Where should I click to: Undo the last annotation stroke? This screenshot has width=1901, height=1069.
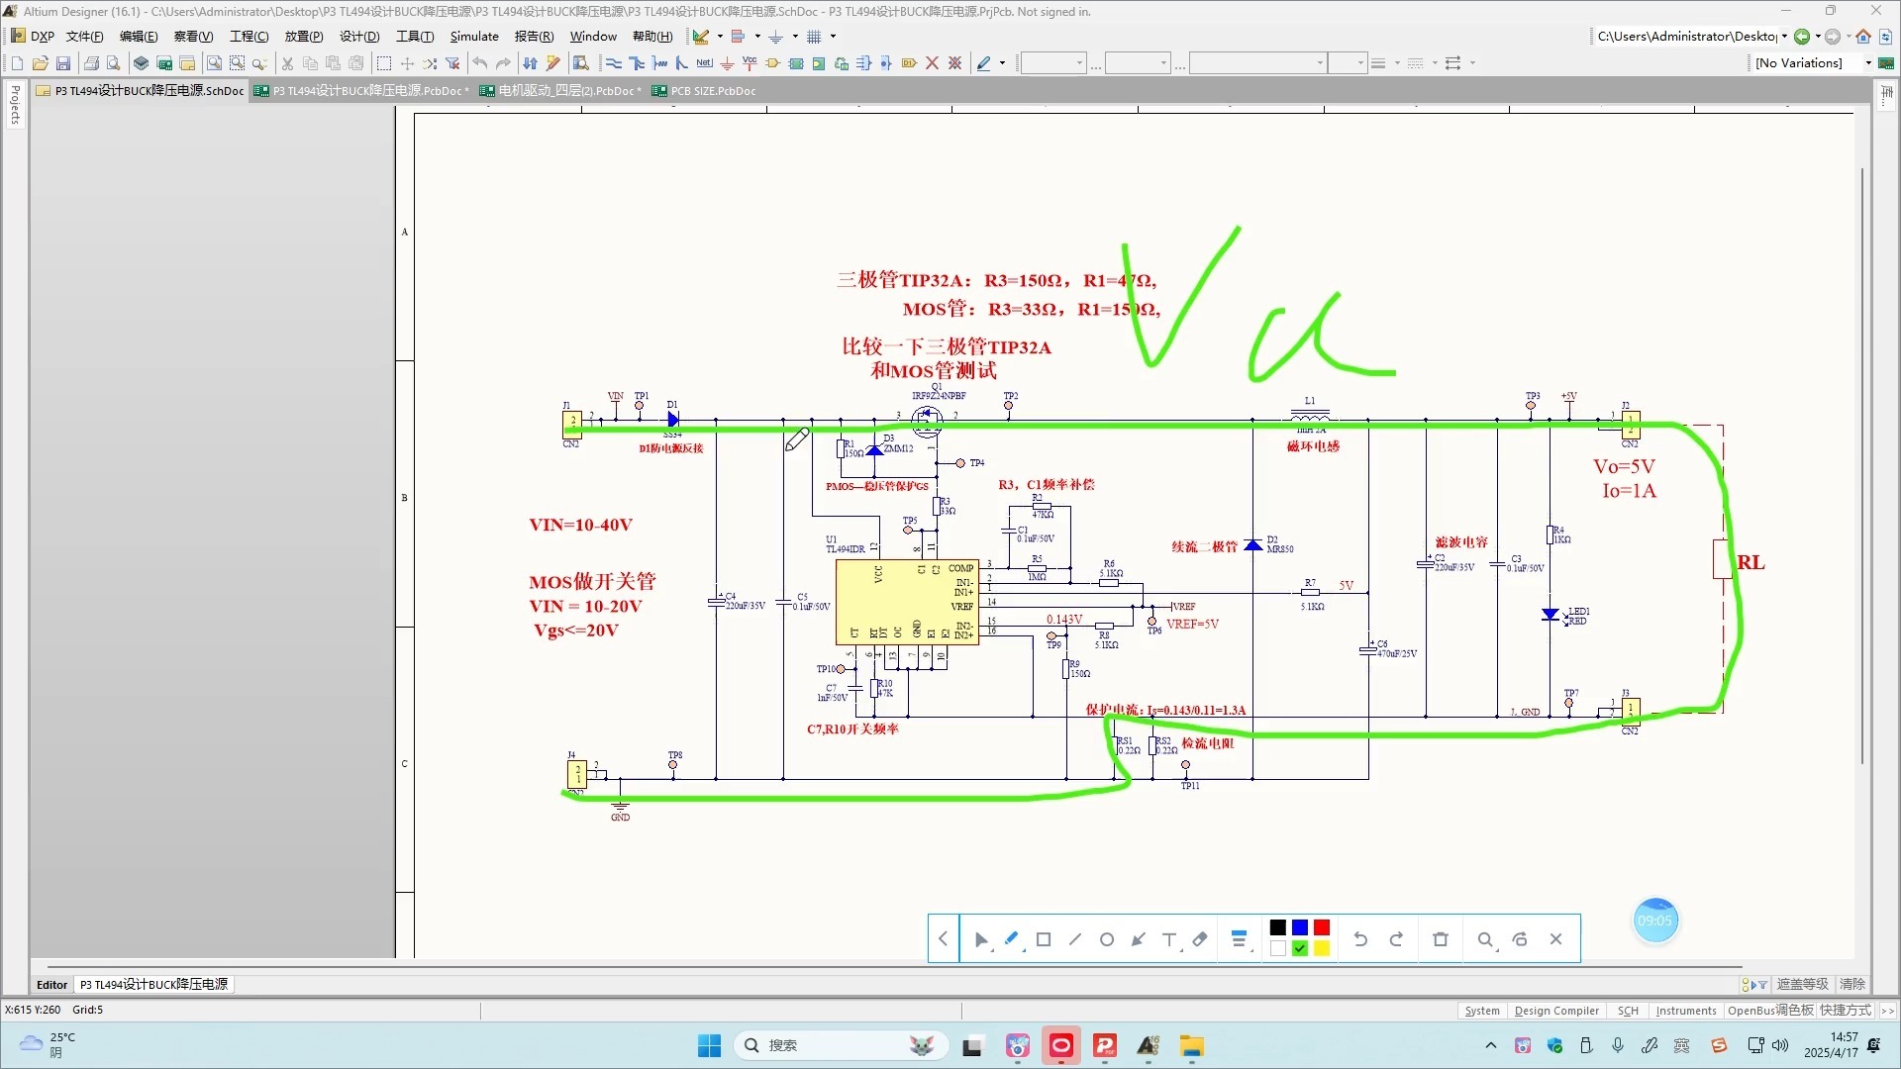coord(1361,938)
